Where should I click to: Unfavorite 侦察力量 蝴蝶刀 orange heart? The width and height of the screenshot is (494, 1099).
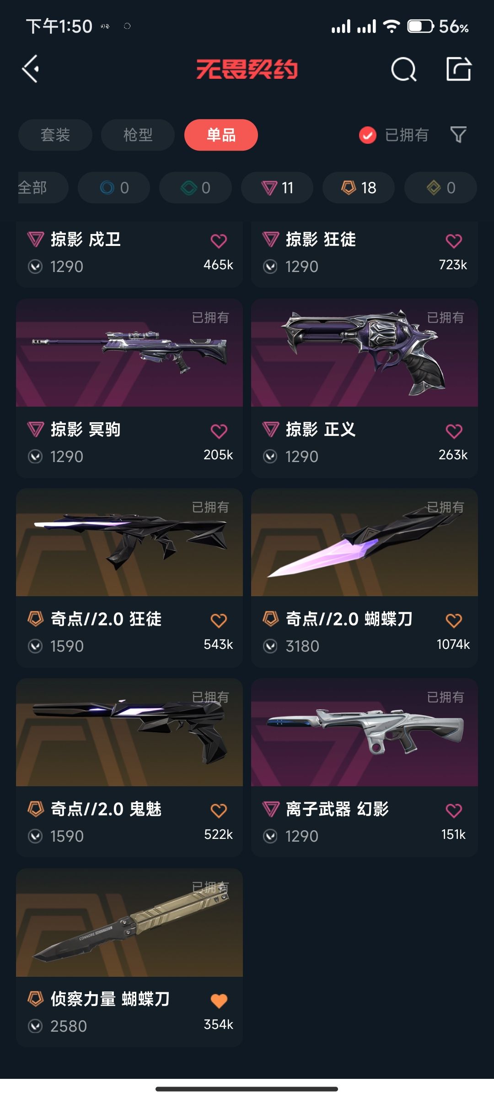click(219, 1001)
